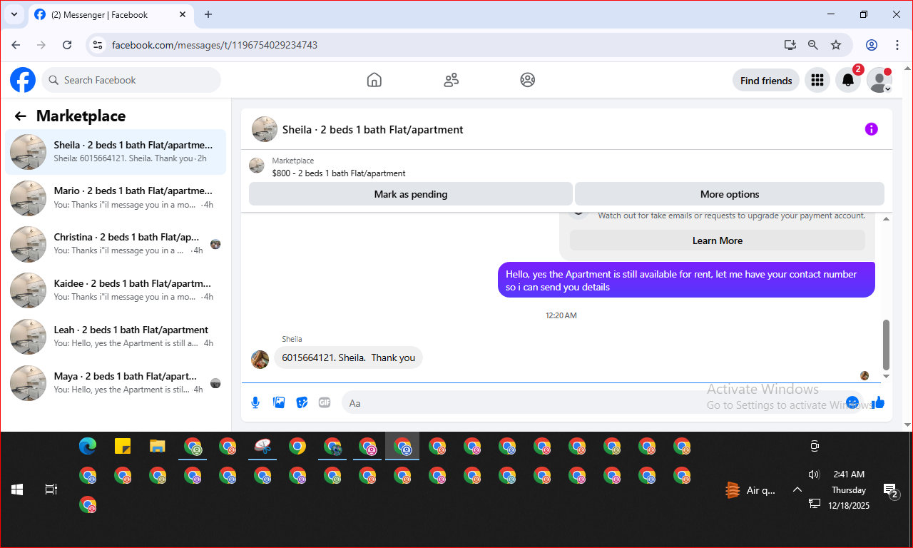Click the chat scrollbar down arrow
913x548 pixels.
[887, 376]
